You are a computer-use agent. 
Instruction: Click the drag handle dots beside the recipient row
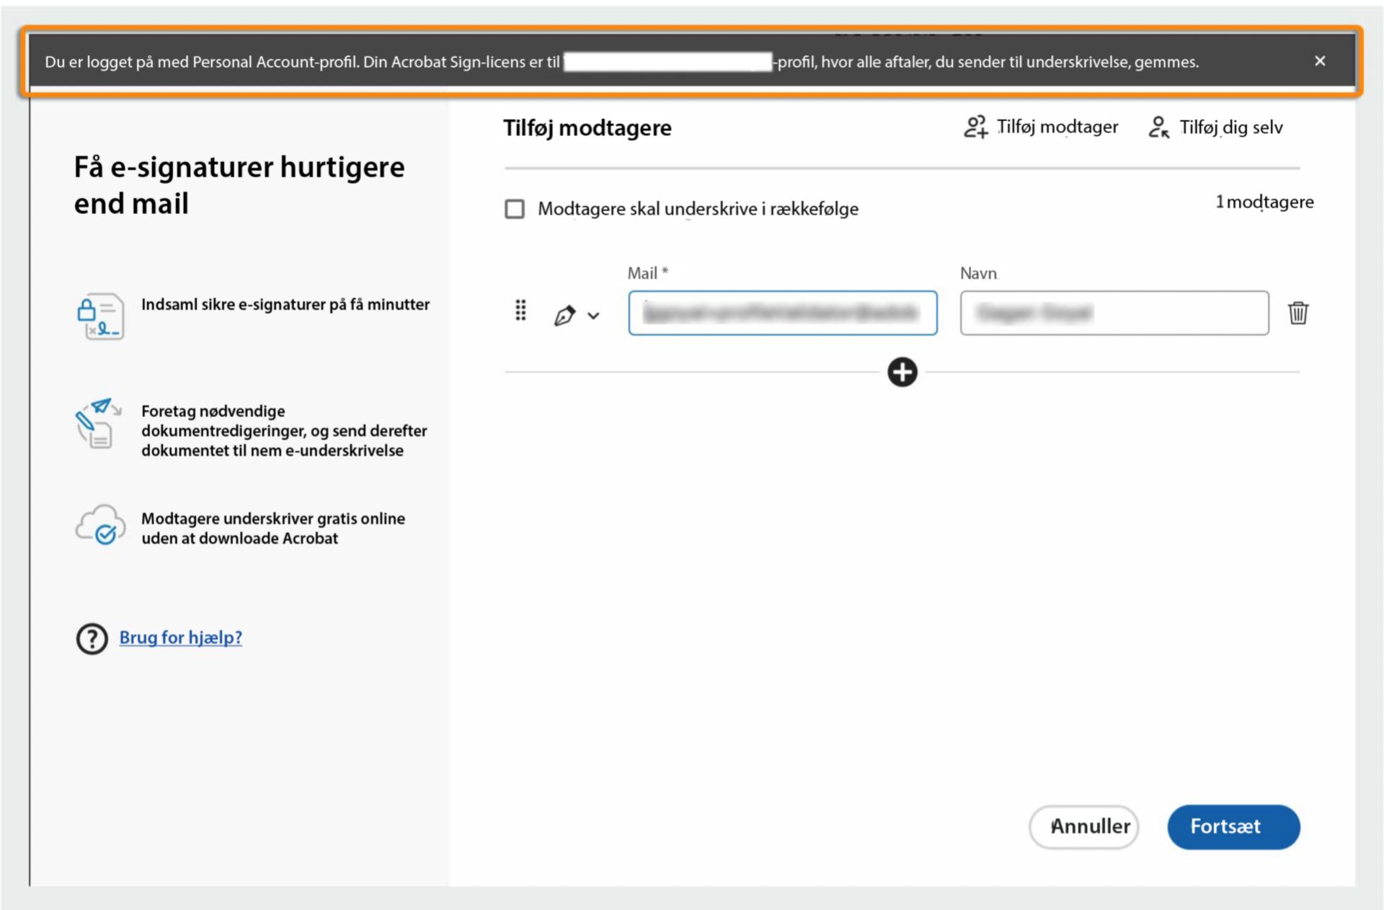[520, 311]
